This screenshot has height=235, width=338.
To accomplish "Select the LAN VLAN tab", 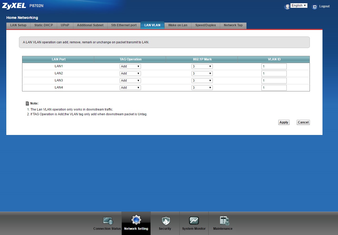I will (x=152, y=25).
